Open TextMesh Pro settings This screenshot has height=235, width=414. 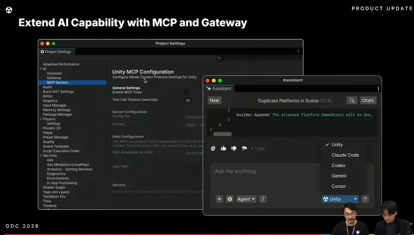click(54, 197)
